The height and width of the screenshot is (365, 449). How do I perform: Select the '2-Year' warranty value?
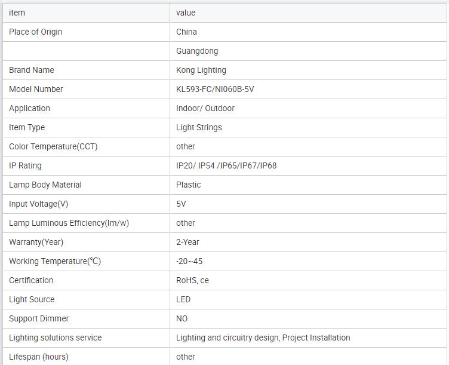pos(188,242)
